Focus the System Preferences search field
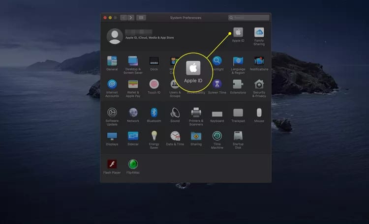The height and width of the screenshot is (224, 369). click(x=249, y=18)
